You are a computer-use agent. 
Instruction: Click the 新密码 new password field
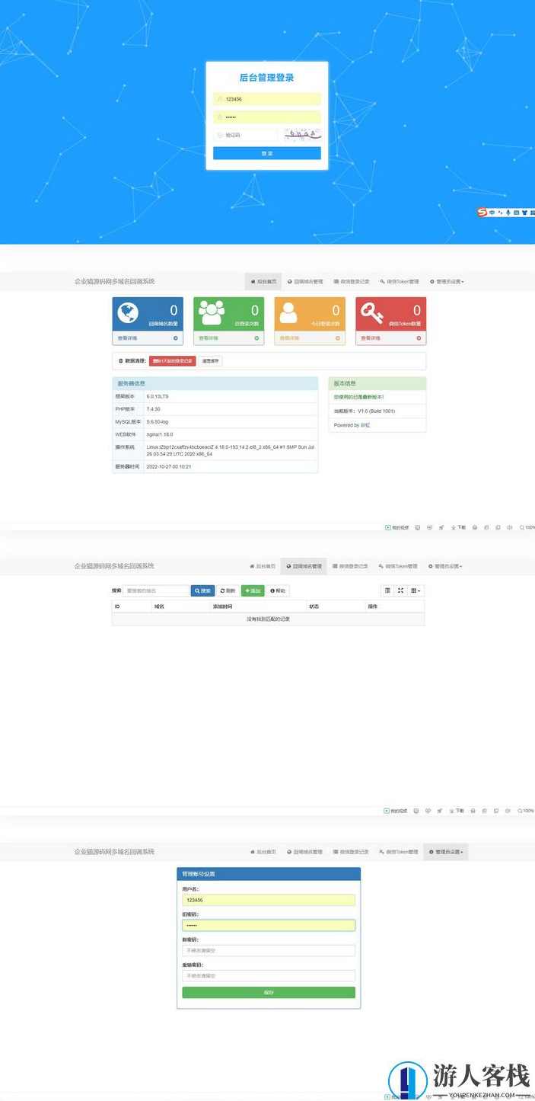pos(269,950)
